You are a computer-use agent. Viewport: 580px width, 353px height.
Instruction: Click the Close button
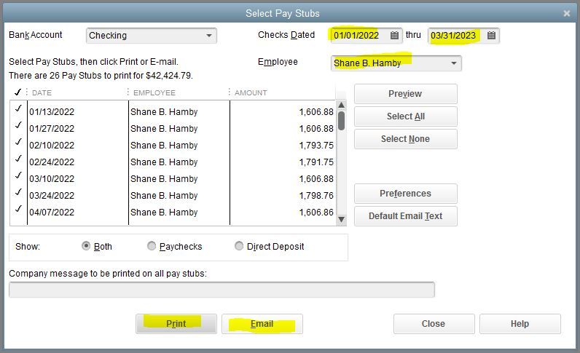coord(434,324)
